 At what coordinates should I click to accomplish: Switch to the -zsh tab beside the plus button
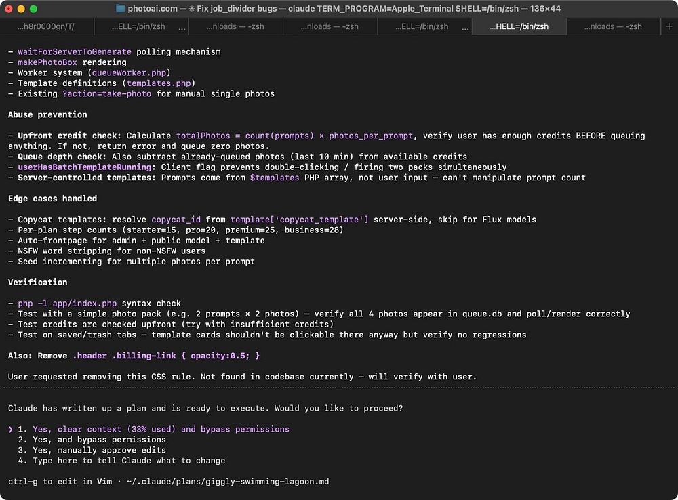click(x=613, y=26)
